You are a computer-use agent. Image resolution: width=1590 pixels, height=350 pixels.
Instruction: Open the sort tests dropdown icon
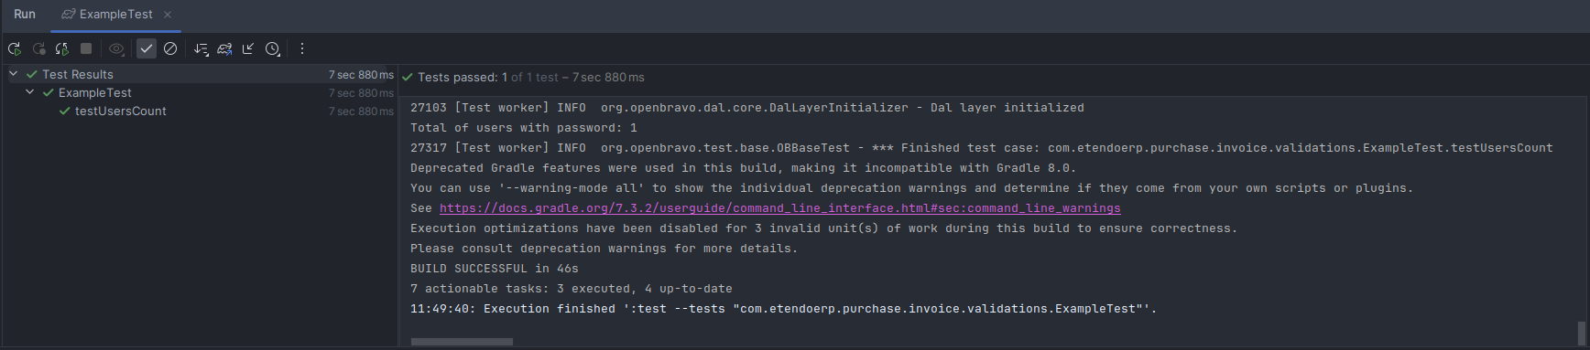click(201, 49)
